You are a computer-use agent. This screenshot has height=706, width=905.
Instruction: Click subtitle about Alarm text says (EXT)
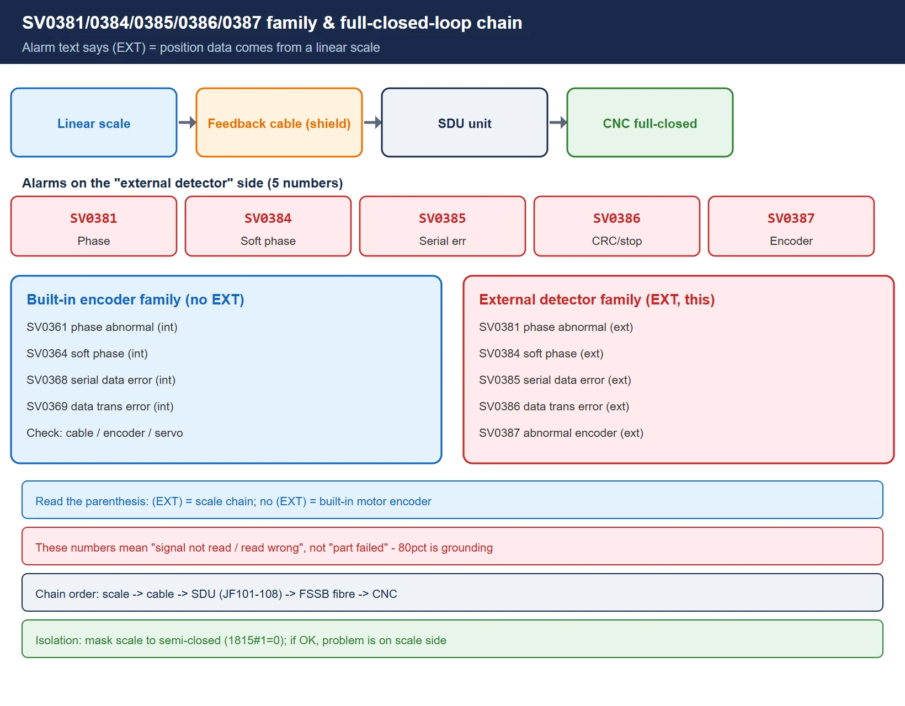pyautogui.click(x=201, y=47)
